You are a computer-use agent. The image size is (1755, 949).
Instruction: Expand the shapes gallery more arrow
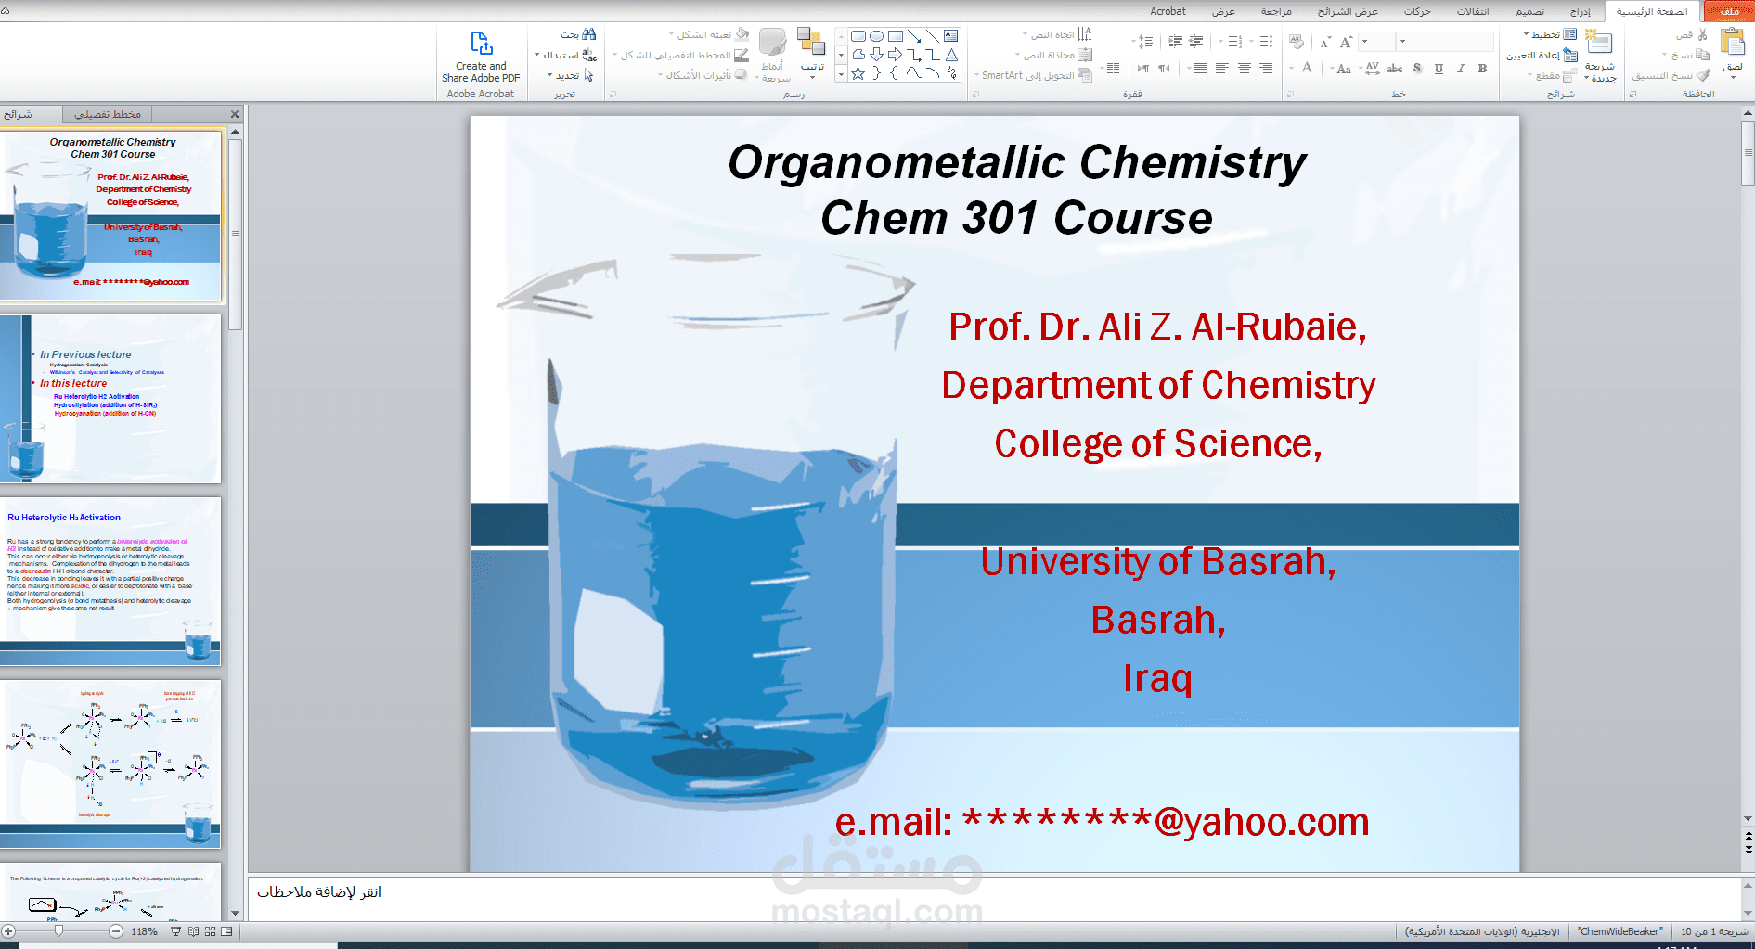click(x=841, y=72)
